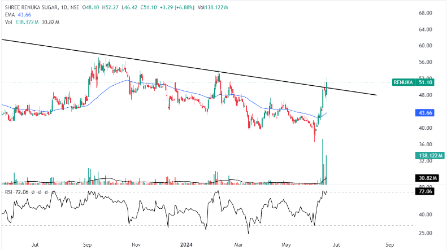447x250 pixels.
Task: Click the RSI indicator legend label
Action: (9, 192)
